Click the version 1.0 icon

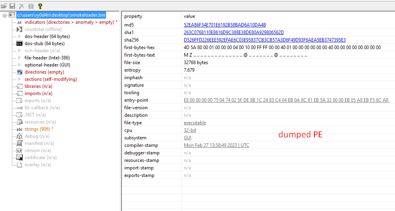click(19, 150)
